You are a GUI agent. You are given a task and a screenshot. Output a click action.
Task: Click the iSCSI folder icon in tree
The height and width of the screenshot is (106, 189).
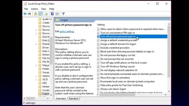(x=40, y=79)
